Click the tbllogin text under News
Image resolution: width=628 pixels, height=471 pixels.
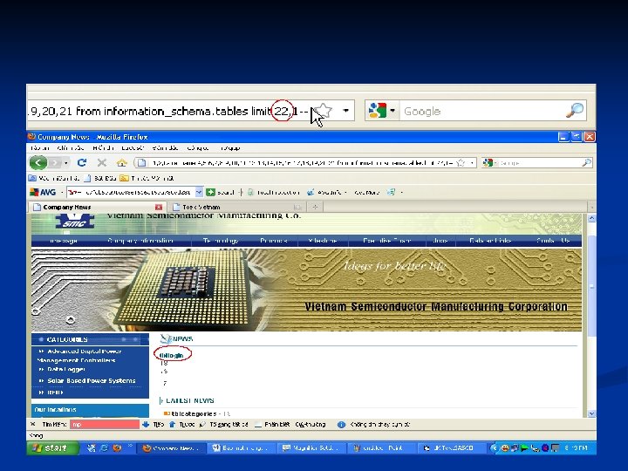pyautogui.click(x=172, y=355)
